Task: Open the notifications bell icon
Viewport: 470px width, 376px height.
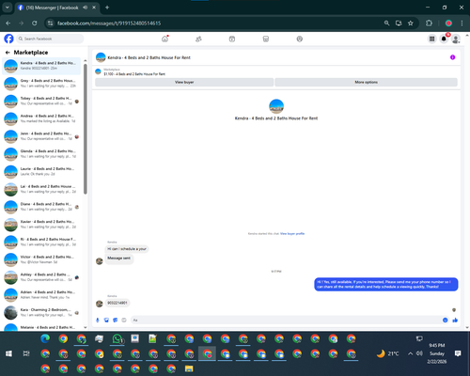Action: 444,39
